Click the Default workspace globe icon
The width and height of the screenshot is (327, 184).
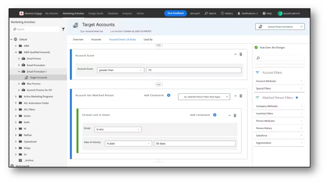pos(15,39)
